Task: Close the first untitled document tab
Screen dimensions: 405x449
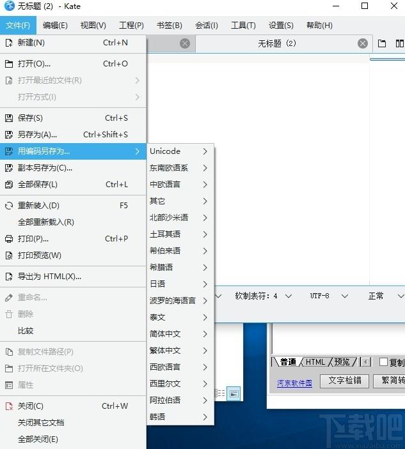Action: [x=185, y=43]
